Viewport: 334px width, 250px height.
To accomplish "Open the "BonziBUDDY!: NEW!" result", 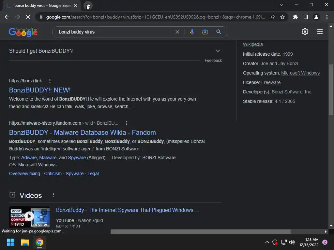I will (x=40, y=90).
